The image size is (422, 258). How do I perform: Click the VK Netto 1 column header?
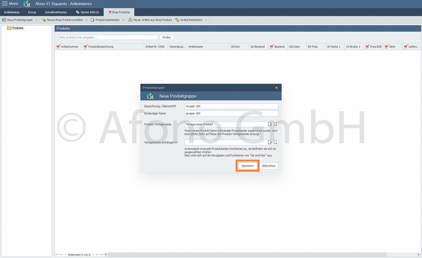coord(335,46)
